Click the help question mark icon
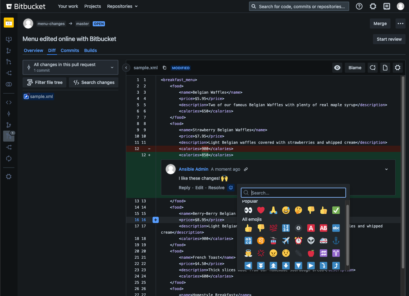The height and width of the screenshot is (296, 409). [359, 6]
